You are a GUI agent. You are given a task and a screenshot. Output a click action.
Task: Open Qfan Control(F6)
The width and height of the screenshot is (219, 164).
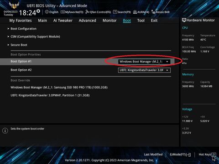pos(98,12)
